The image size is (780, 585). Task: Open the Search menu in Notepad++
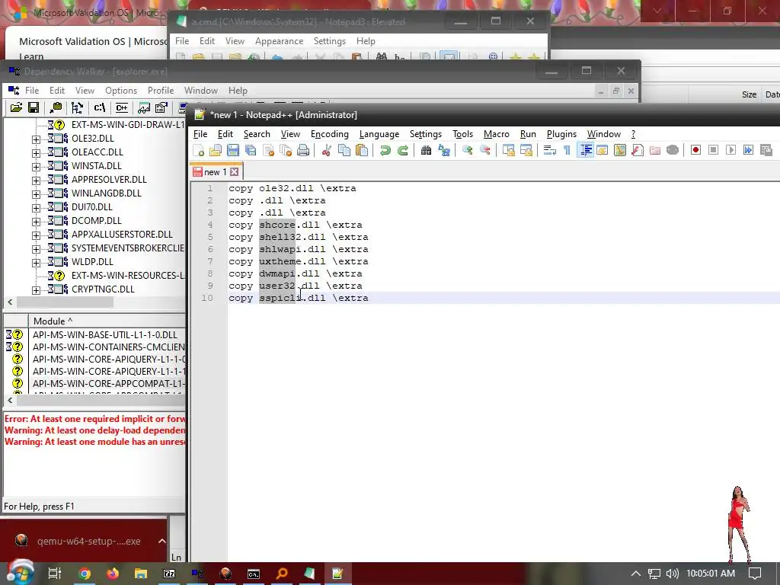coord(257,134)
